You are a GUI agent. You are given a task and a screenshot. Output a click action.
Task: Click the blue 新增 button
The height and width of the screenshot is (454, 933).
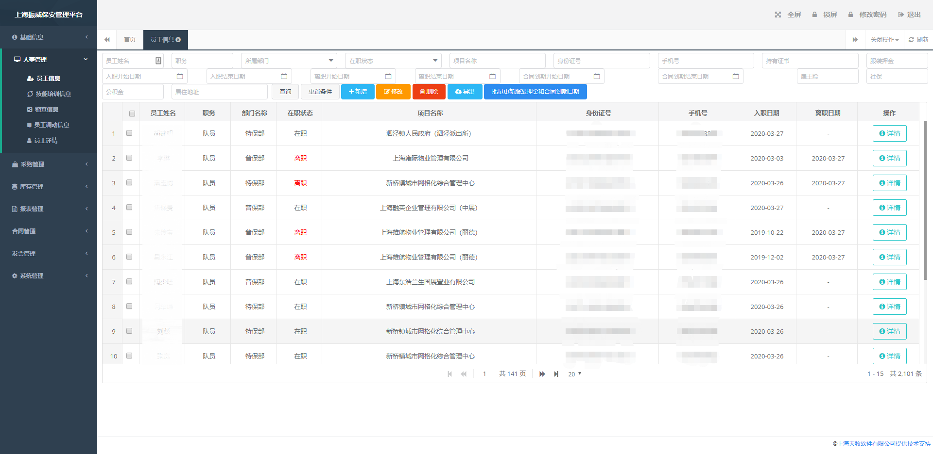tap(358, 92)
